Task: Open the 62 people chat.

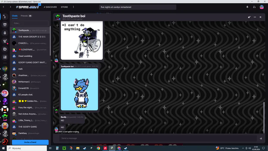Action: 30,95
